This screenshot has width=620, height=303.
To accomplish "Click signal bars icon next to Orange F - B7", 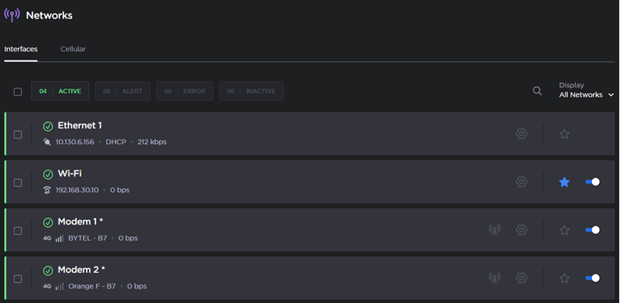I will pos(60,287).
